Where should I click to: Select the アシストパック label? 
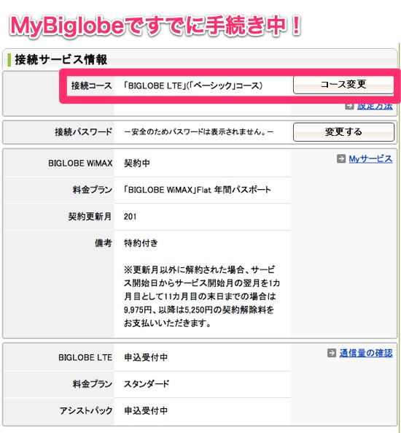tap(86, 410)
